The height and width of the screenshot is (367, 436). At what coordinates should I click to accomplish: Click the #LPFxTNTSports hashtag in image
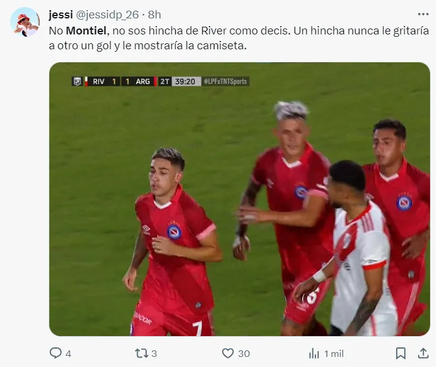tap(225, 81)
